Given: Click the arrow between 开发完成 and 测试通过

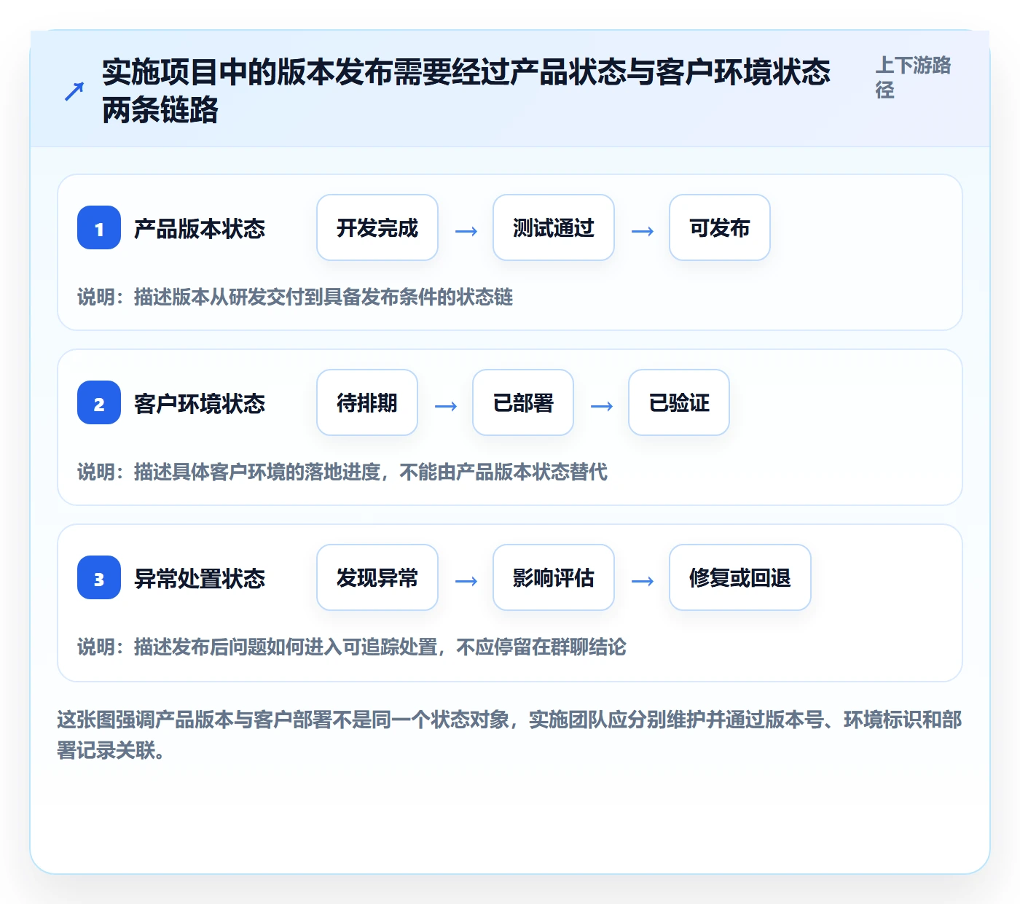Looking at the screenshot, I should [x=466, y=231].
